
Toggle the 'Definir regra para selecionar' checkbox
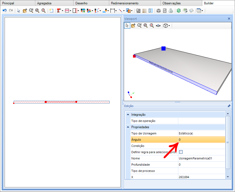point(181,152)
